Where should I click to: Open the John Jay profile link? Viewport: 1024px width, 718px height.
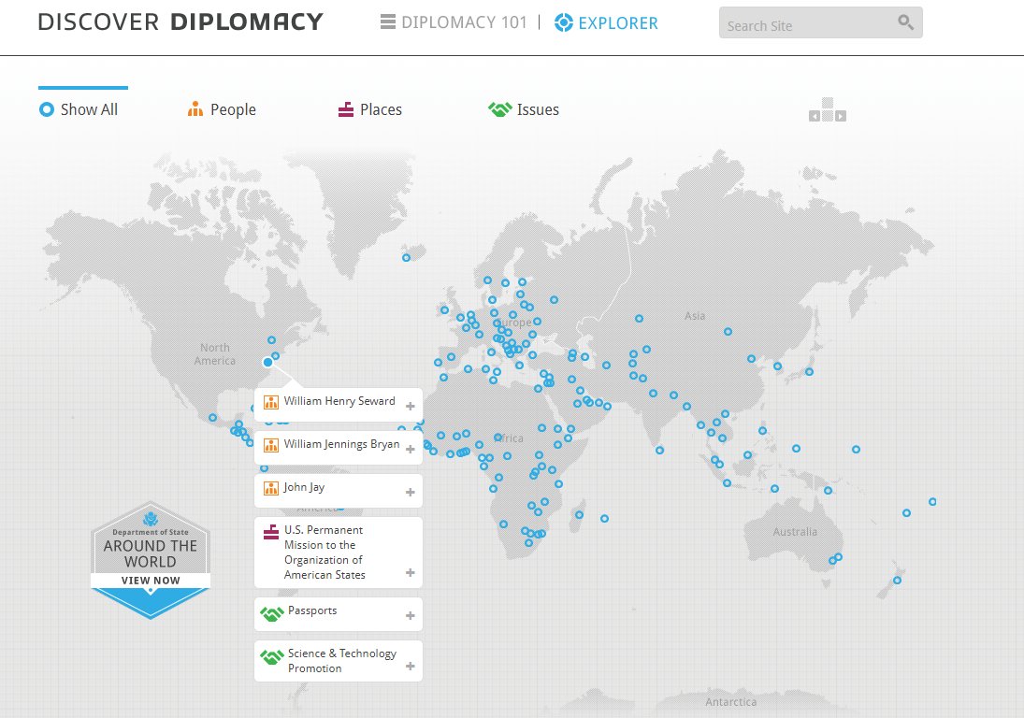304,487
